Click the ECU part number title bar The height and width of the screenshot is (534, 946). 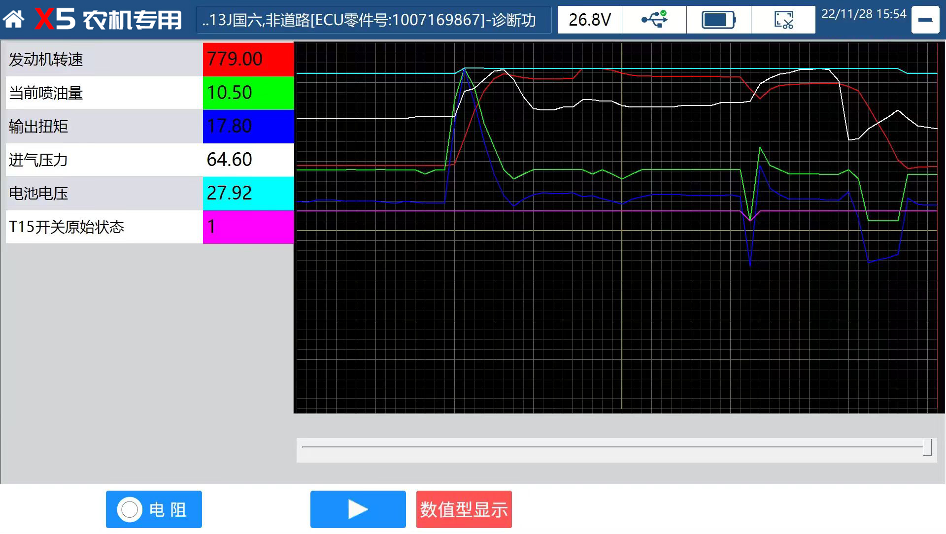[373, 20]
